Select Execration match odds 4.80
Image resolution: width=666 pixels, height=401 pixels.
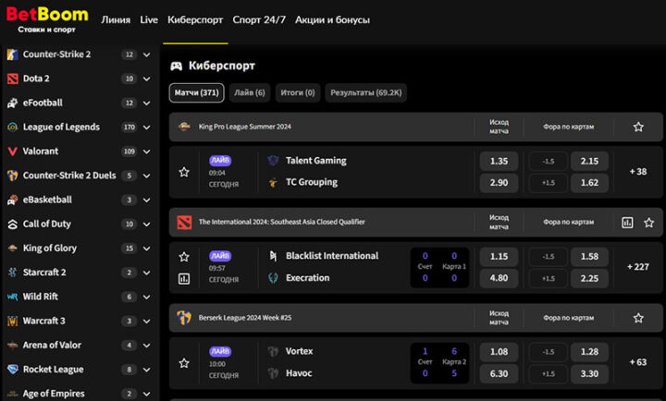(x=499, y=278)
